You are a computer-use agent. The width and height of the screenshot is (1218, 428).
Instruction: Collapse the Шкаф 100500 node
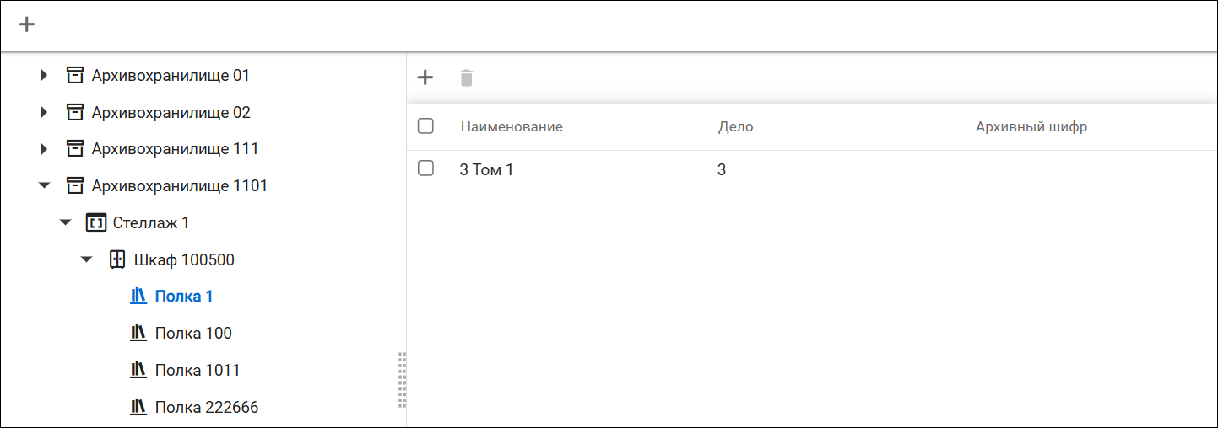(86, 259)
